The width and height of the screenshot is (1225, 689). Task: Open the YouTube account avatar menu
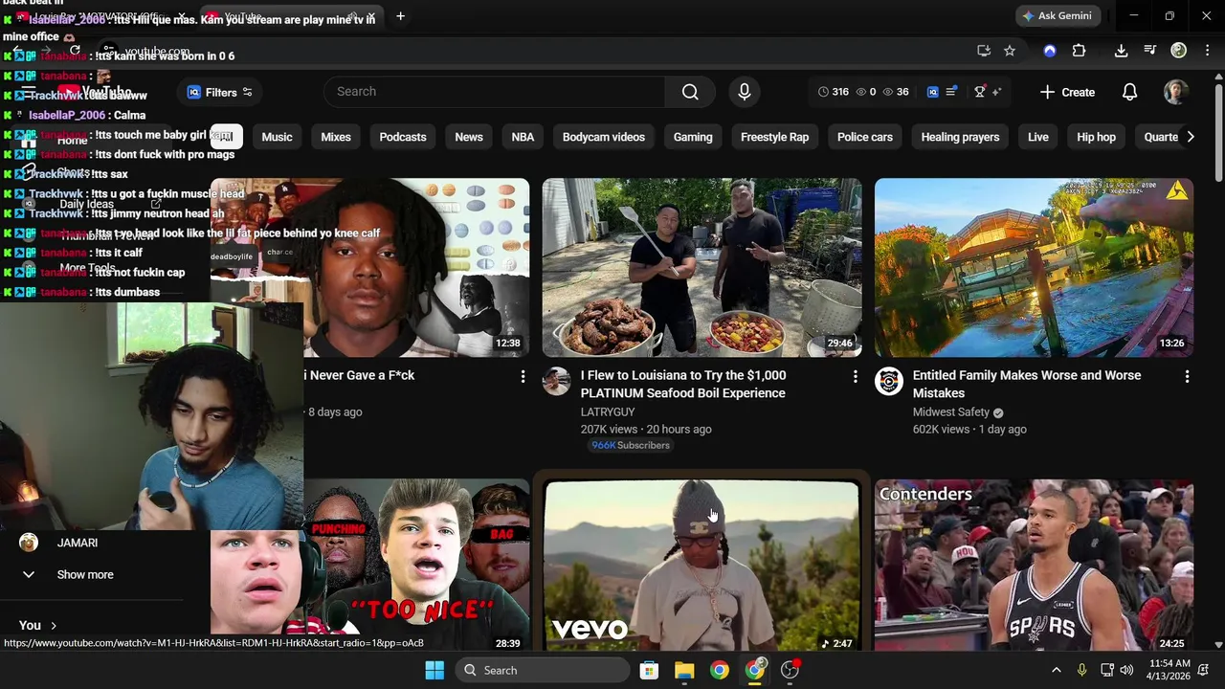pos(1175,92)
